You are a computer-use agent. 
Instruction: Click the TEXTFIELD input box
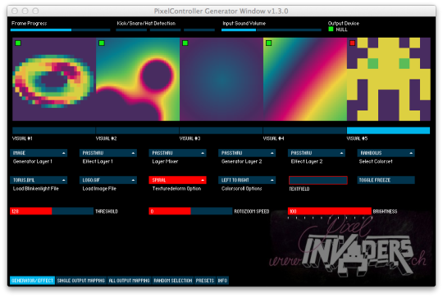318,180
